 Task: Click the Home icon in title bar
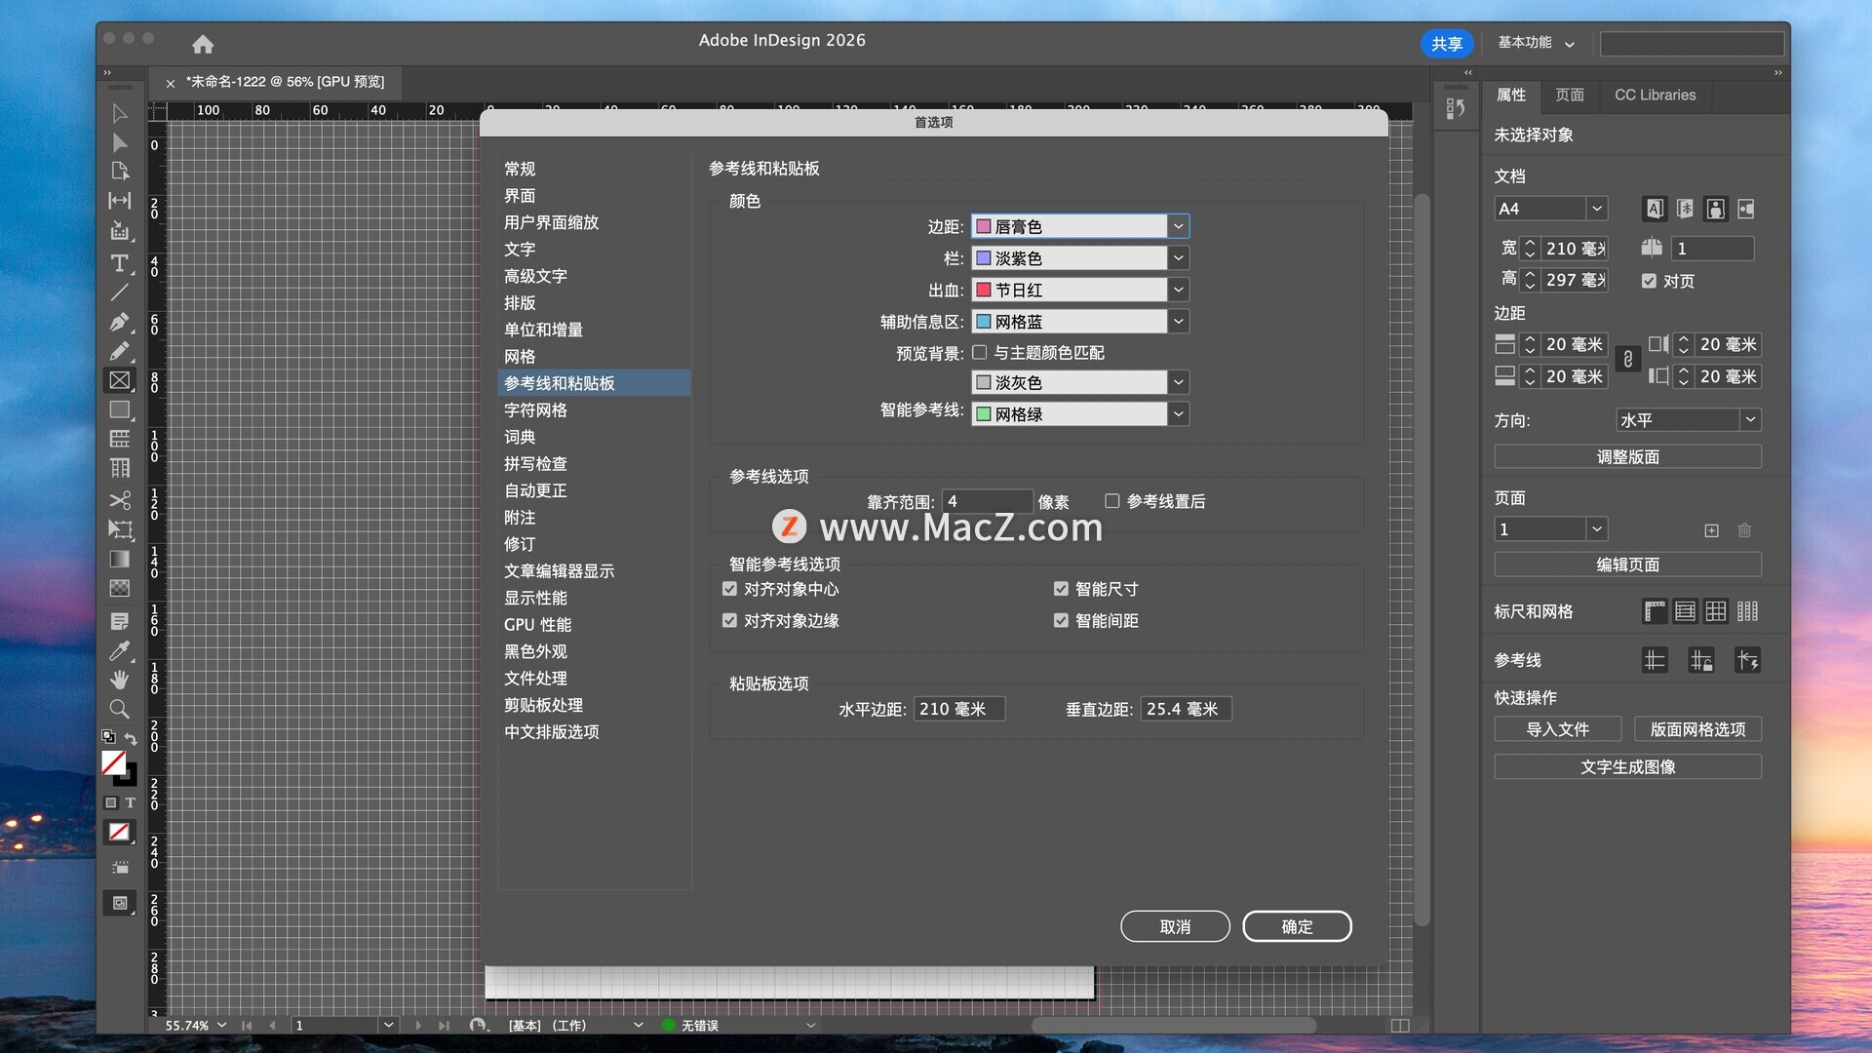(x=203, y=44)
